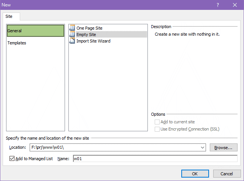
Task: Click into the Location path field
Action: (x=114, y=147)
